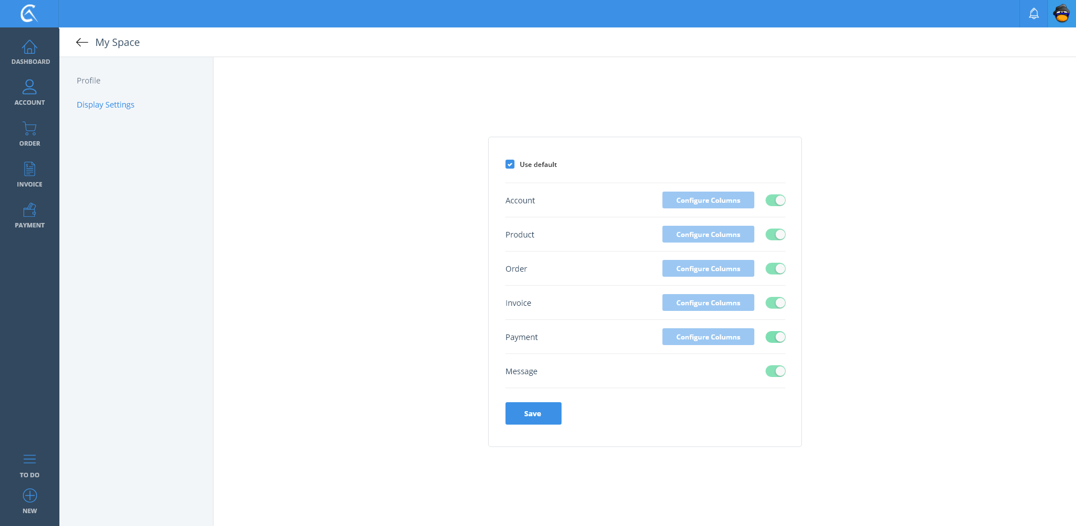Screen dimensions: 1076x526
Task: Click the user avatar in header
Action: pyautogui.click(x=1061, y=13)
